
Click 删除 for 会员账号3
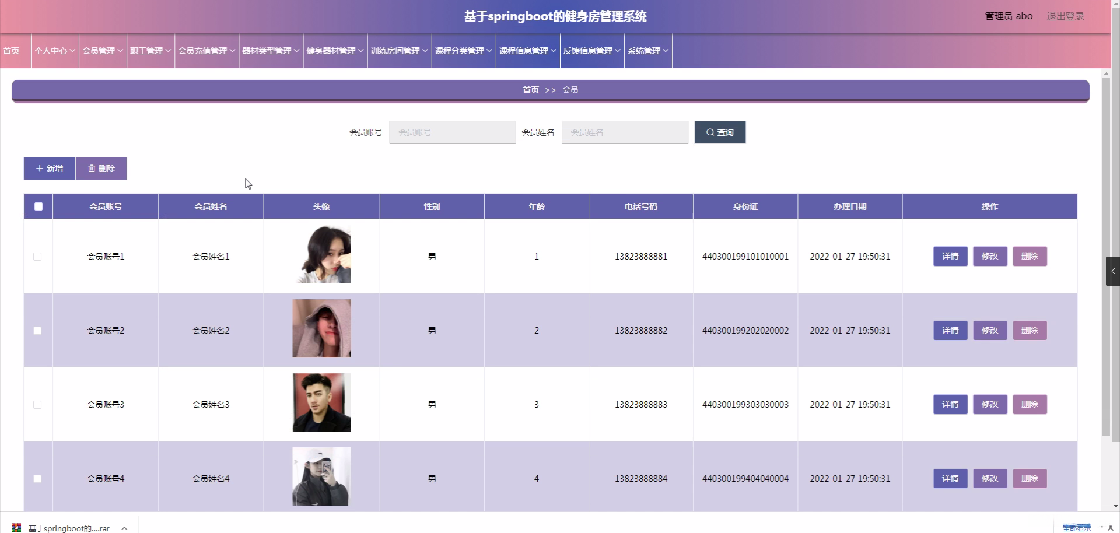click(x=1030, y=404)
